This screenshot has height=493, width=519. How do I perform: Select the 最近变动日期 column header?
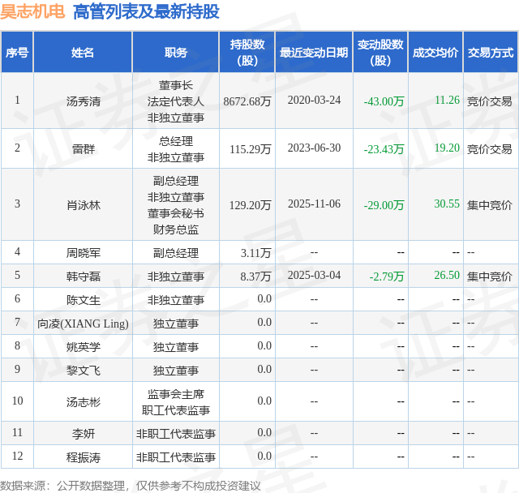[314, 52]
